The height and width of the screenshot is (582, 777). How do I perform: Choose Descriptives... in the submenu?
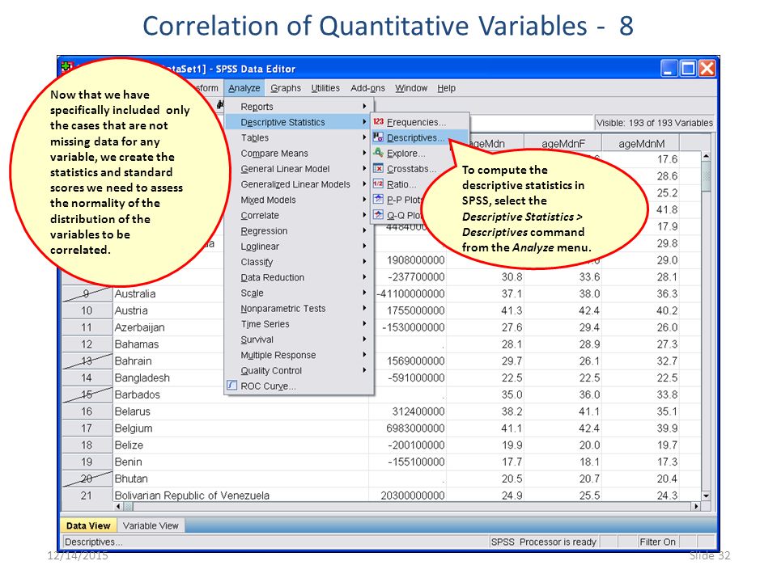[x=420, y=137]
